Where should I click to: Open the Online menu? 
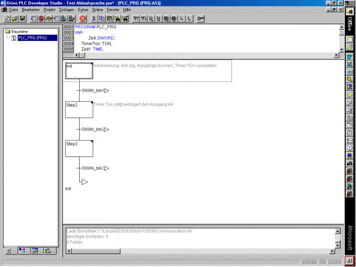coord(97,10)
